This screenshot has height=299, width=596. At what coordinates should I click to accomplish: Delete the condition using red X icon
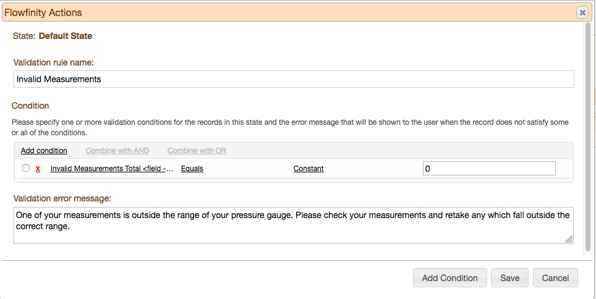[38, 169]
